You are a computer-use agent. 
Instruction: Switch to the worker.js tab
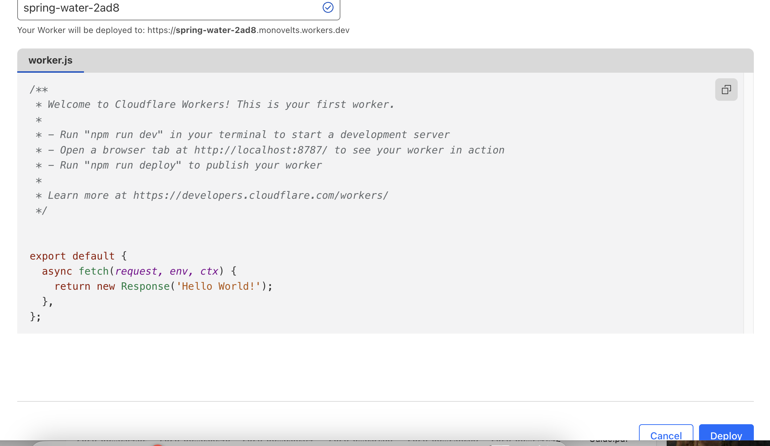coord(51,60)
